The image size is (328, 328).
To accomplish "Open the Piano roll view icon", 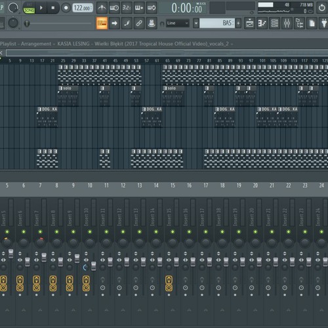I will (262, 23).
